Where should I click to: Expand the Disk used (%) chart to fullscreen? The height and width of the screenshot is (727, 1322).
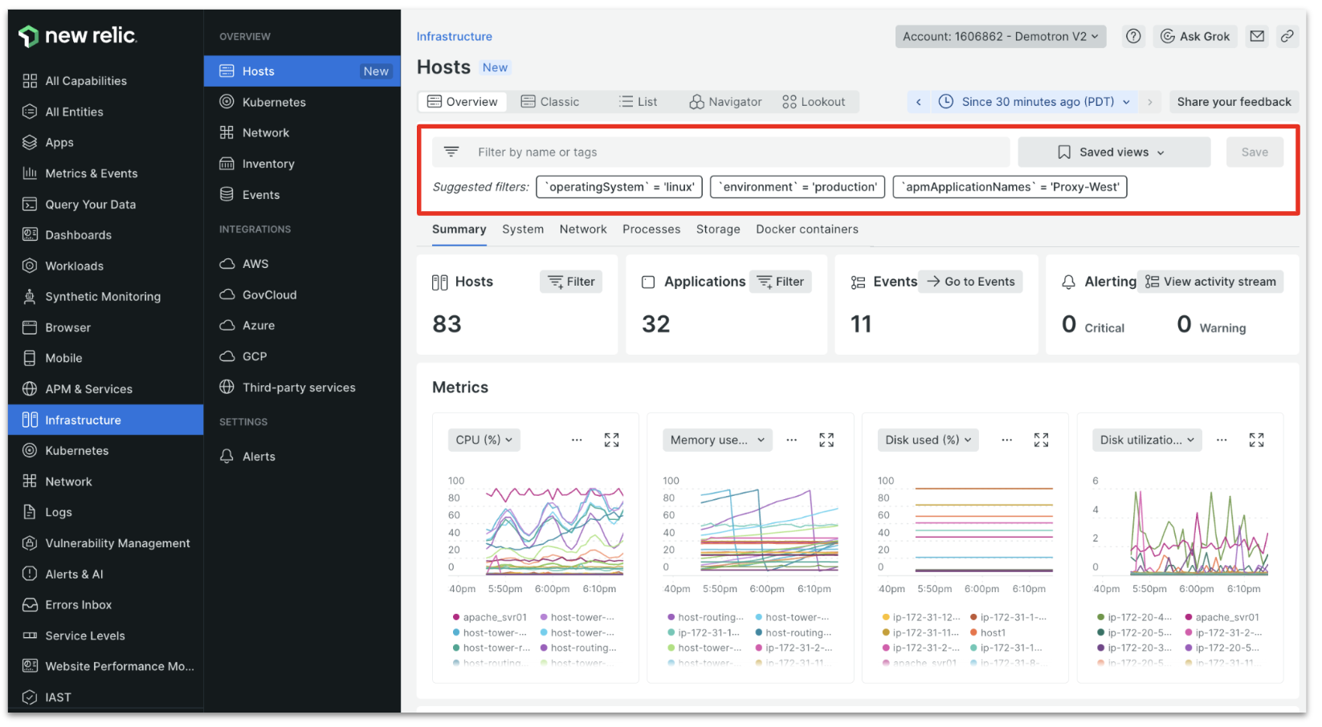pyautogui.click(x=1042, y=440)
